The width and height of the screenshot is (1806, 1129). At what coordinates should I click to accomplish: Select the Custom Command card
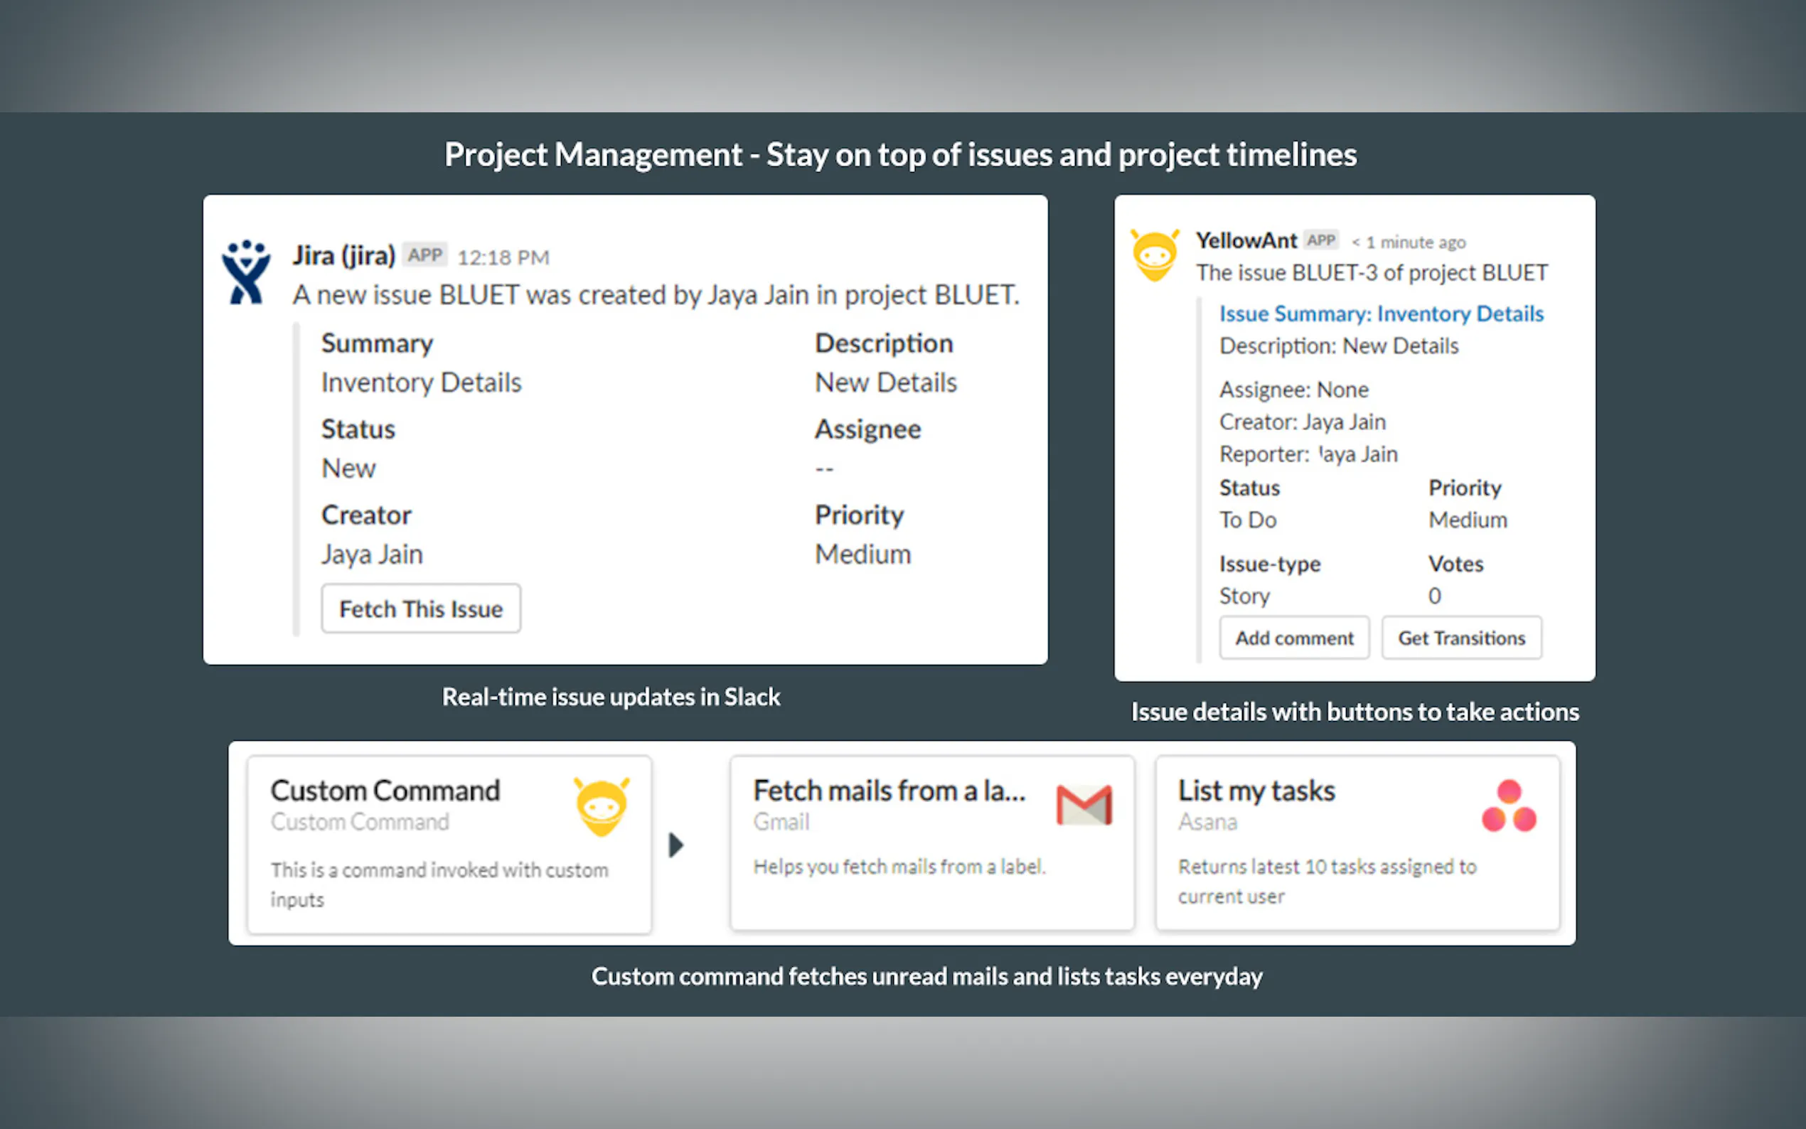449,845
